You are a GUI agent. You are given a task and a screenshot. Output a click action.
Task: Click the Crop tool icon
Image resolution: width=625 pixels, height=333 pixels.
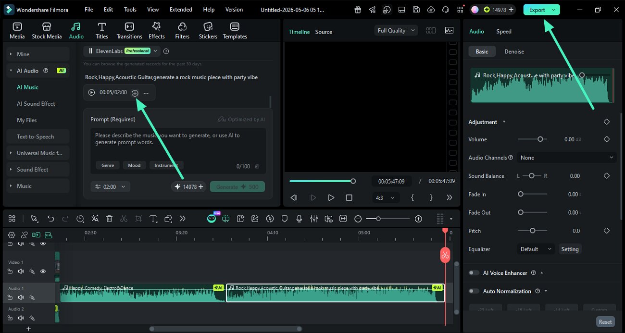click(x=138, y=219)
